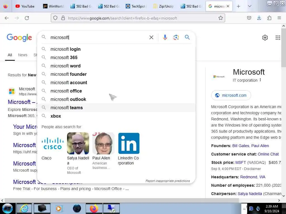The height and width of the screenshot is (214, 286).
Task: Open the Bill Gates founder link
Action: point(240,146)
